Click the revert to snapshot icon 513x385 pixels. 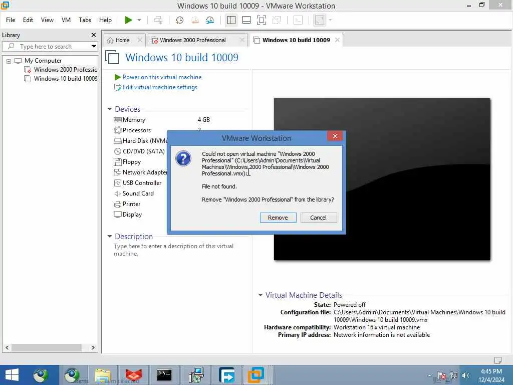tap(195, 20)
